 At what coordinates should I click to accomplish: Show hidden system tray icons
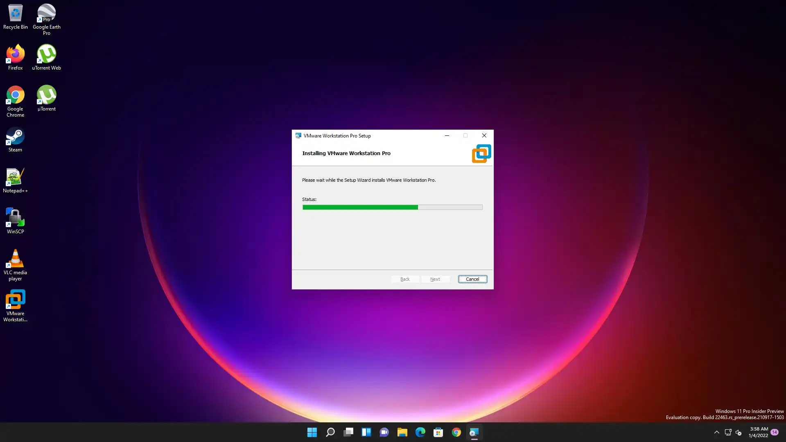pyautogui.click(x=716, y=432)
